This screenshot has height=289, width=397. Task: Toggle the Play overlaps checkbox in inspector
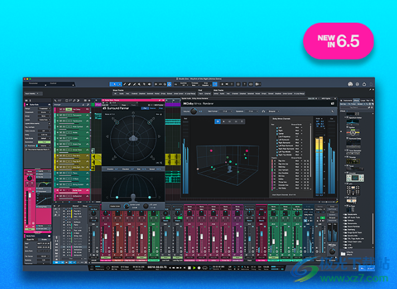(x=49, y=127)
